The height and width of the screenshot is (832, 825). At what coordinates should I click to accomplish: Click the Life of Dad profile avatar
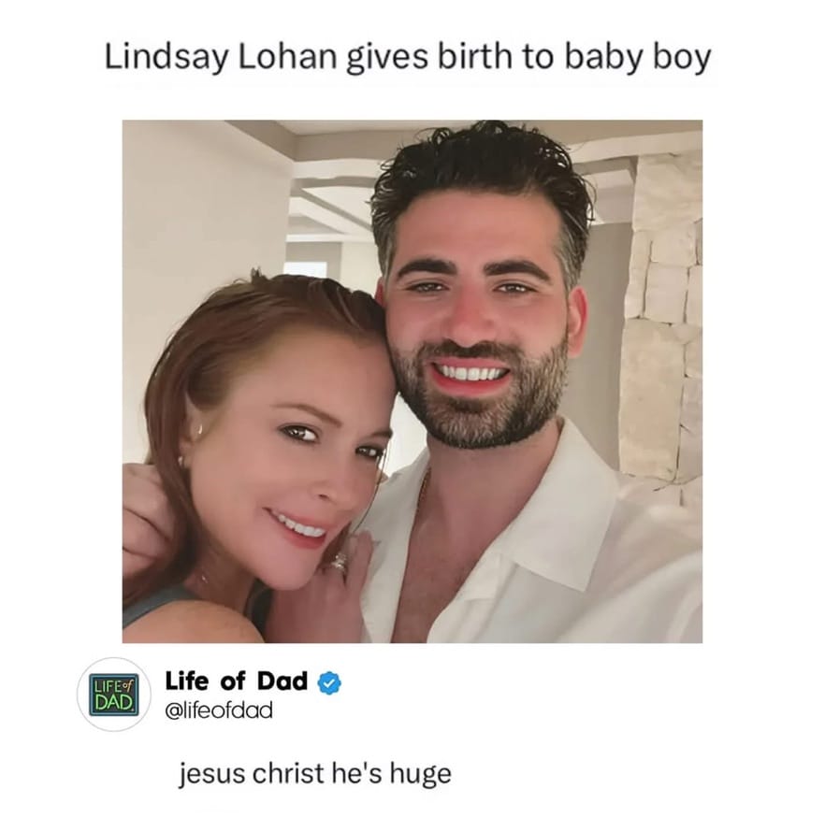point(114,695)
